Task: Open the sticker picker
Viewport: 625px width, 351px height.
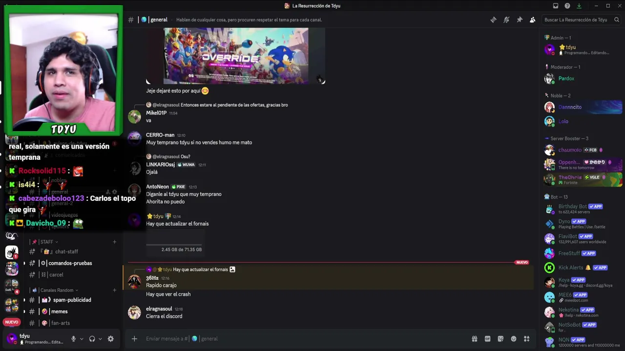Action: pos(500,339)
